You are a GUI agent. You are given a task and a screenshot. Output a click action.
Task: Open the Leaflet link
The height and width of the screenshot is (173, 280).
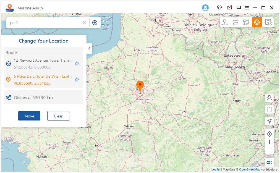tap(216, 169)
